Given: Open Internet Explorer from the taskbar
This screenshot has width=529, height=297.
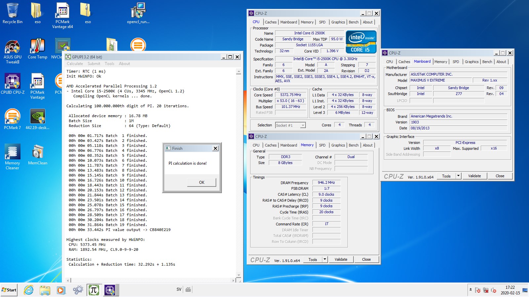Looking at the screenshot, I should (29, 290).
